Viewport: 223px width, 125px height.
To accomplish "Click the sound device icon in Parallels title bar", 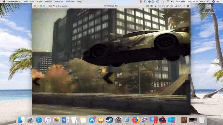I will [x=172, y=6].
